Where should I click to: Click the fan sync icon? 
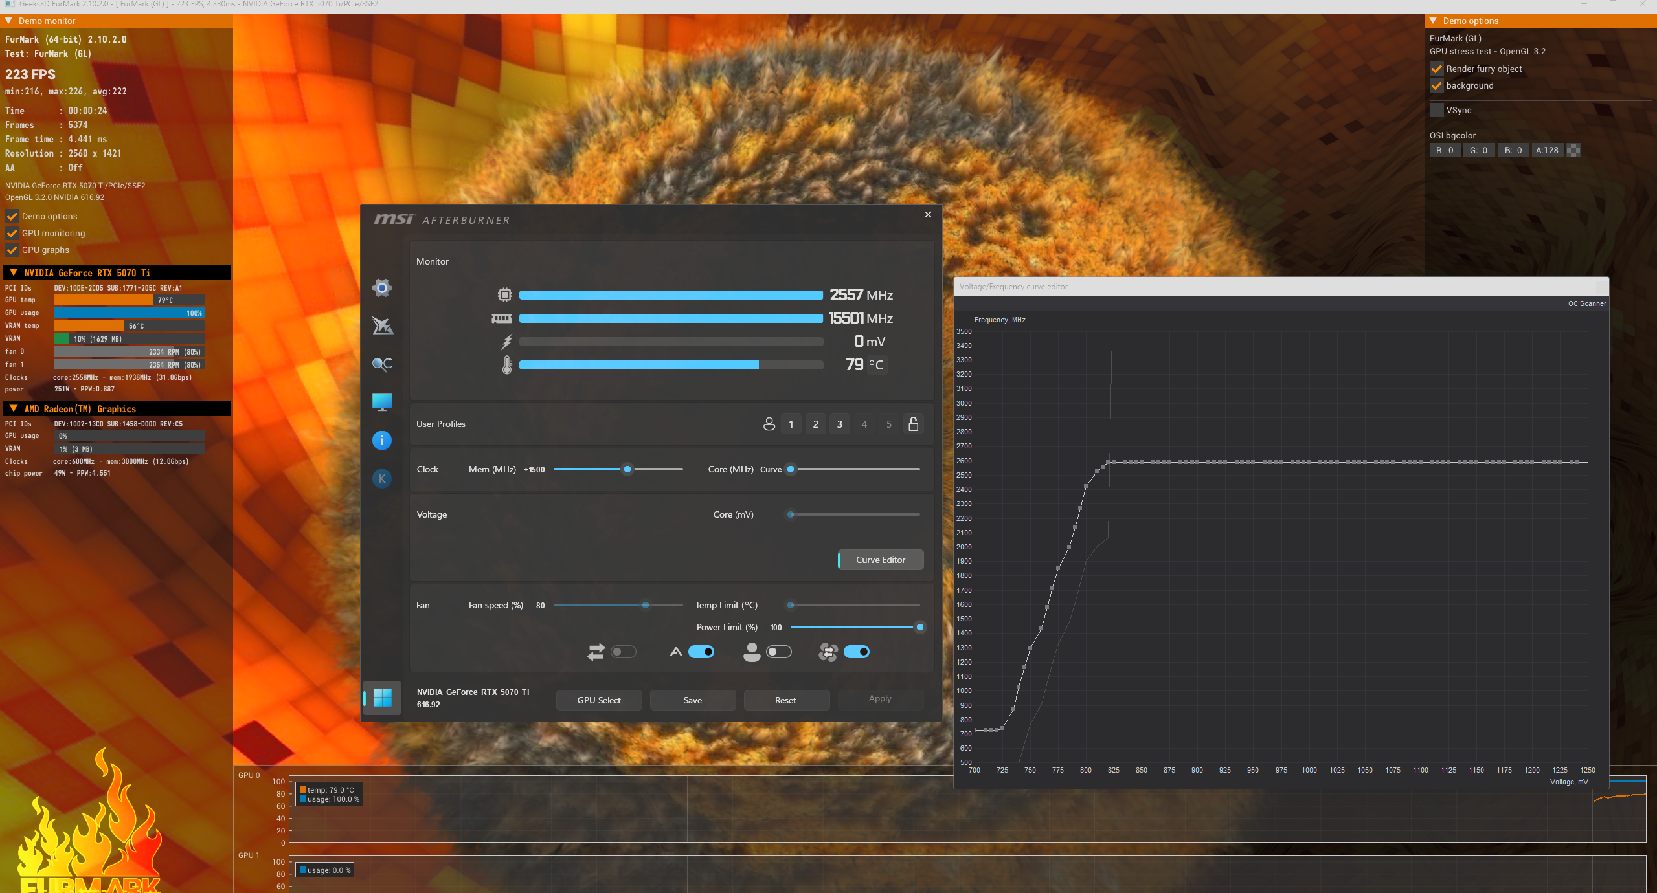point(828,652)
